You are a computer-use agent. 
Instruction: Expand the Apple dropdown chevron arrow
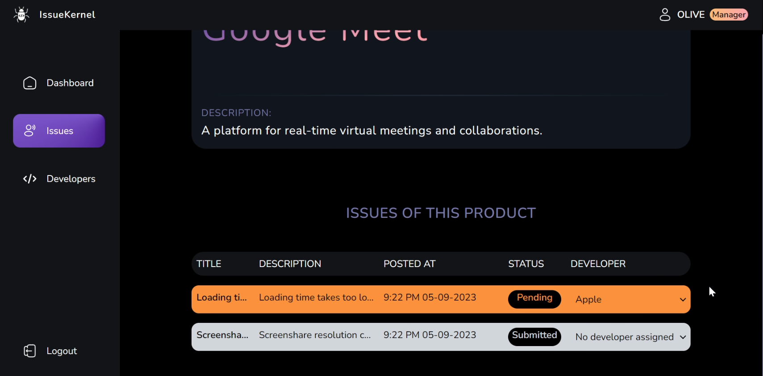683,300
